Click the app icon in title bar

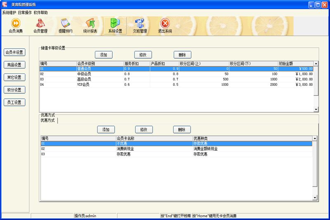[5, 5]
